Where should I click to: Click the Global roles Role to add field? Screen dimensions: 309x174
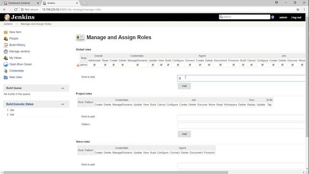[x=241, y=78]
